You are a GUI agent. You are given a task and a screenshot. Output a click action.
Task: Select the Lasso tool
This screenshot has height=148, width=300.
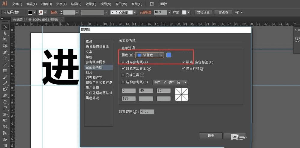pos(5,46)
